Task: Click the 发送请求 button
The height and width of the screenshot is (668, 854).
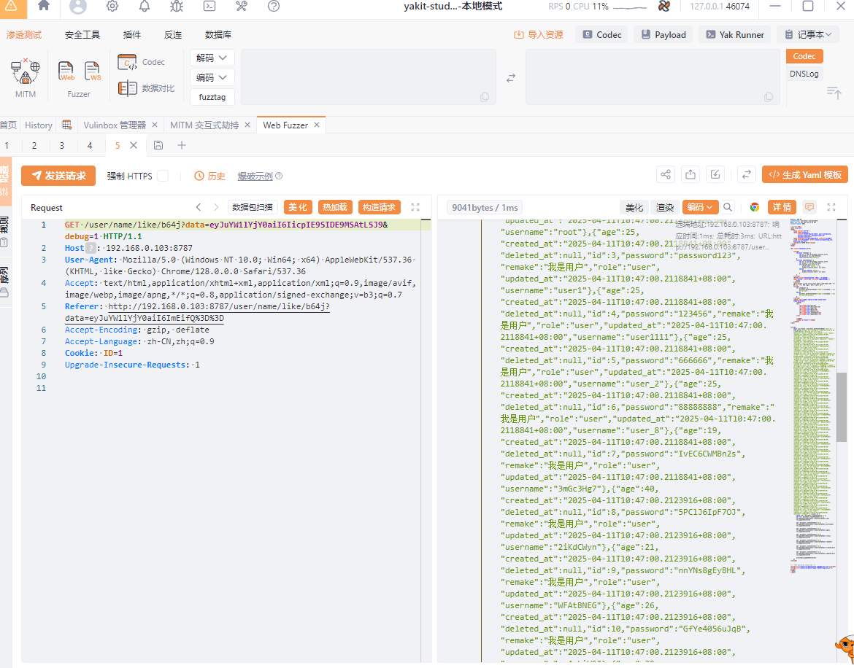Action: pyautogui.click(x=58, y=176)
